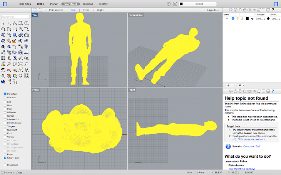Toggle History recording in top bar
The width and height of the screenshot is (281, 175).
tap(103, 4)
